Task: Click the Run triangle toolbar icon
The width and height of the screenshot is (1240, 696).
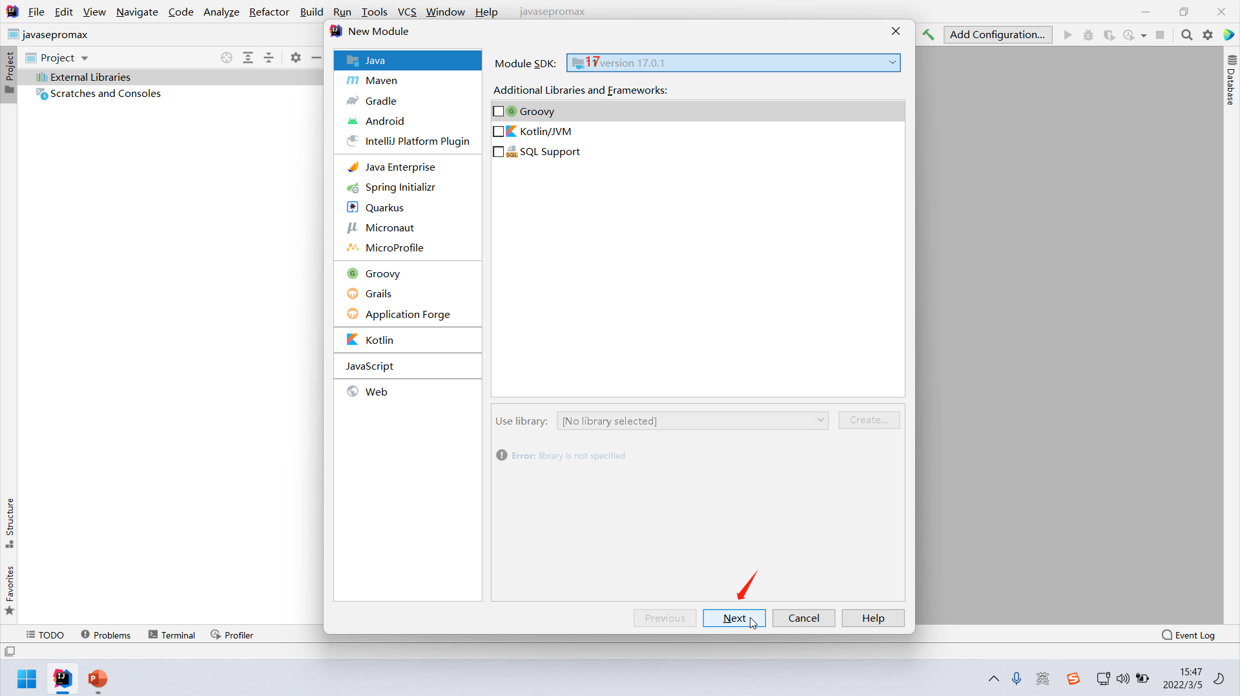Action: [x=1068, y=35]
